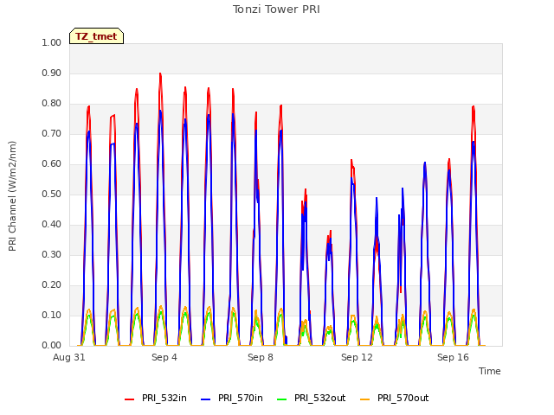Click the 0.40 y-axis tick label

[52, 224]
